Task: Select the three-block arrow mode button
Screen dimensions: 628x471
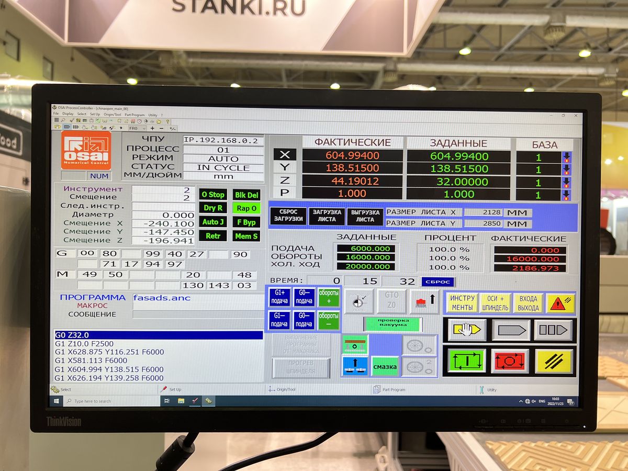Action: [554, 330]
